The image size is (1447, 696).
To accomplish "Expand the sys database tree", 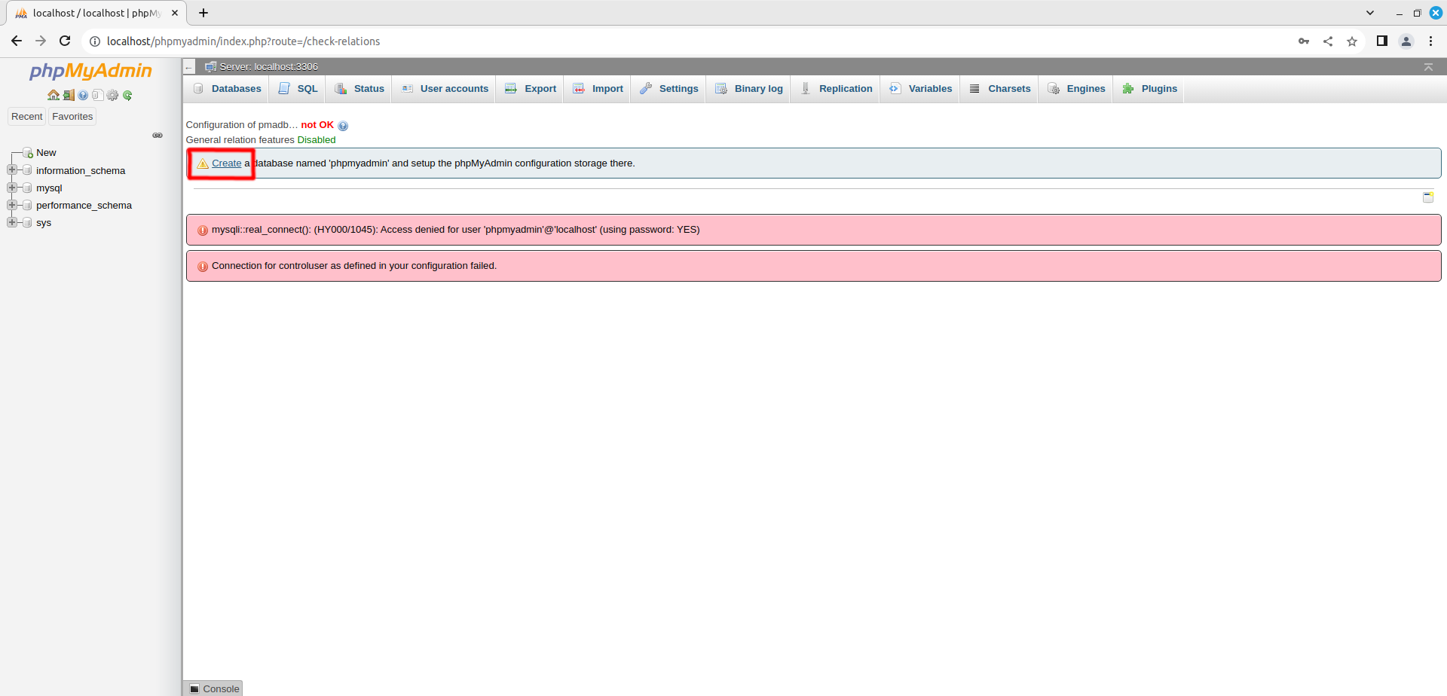I will pos(12,222).
